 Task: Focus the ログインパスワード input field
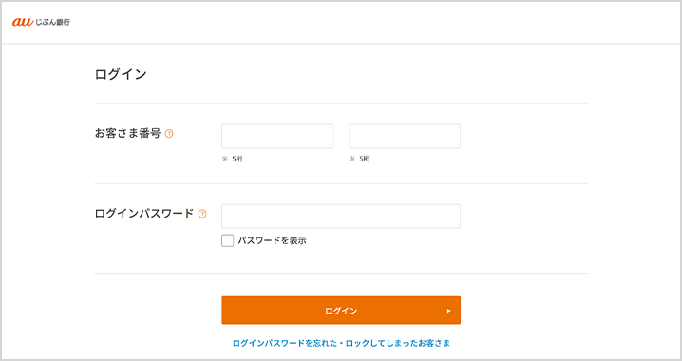[341, 217]
